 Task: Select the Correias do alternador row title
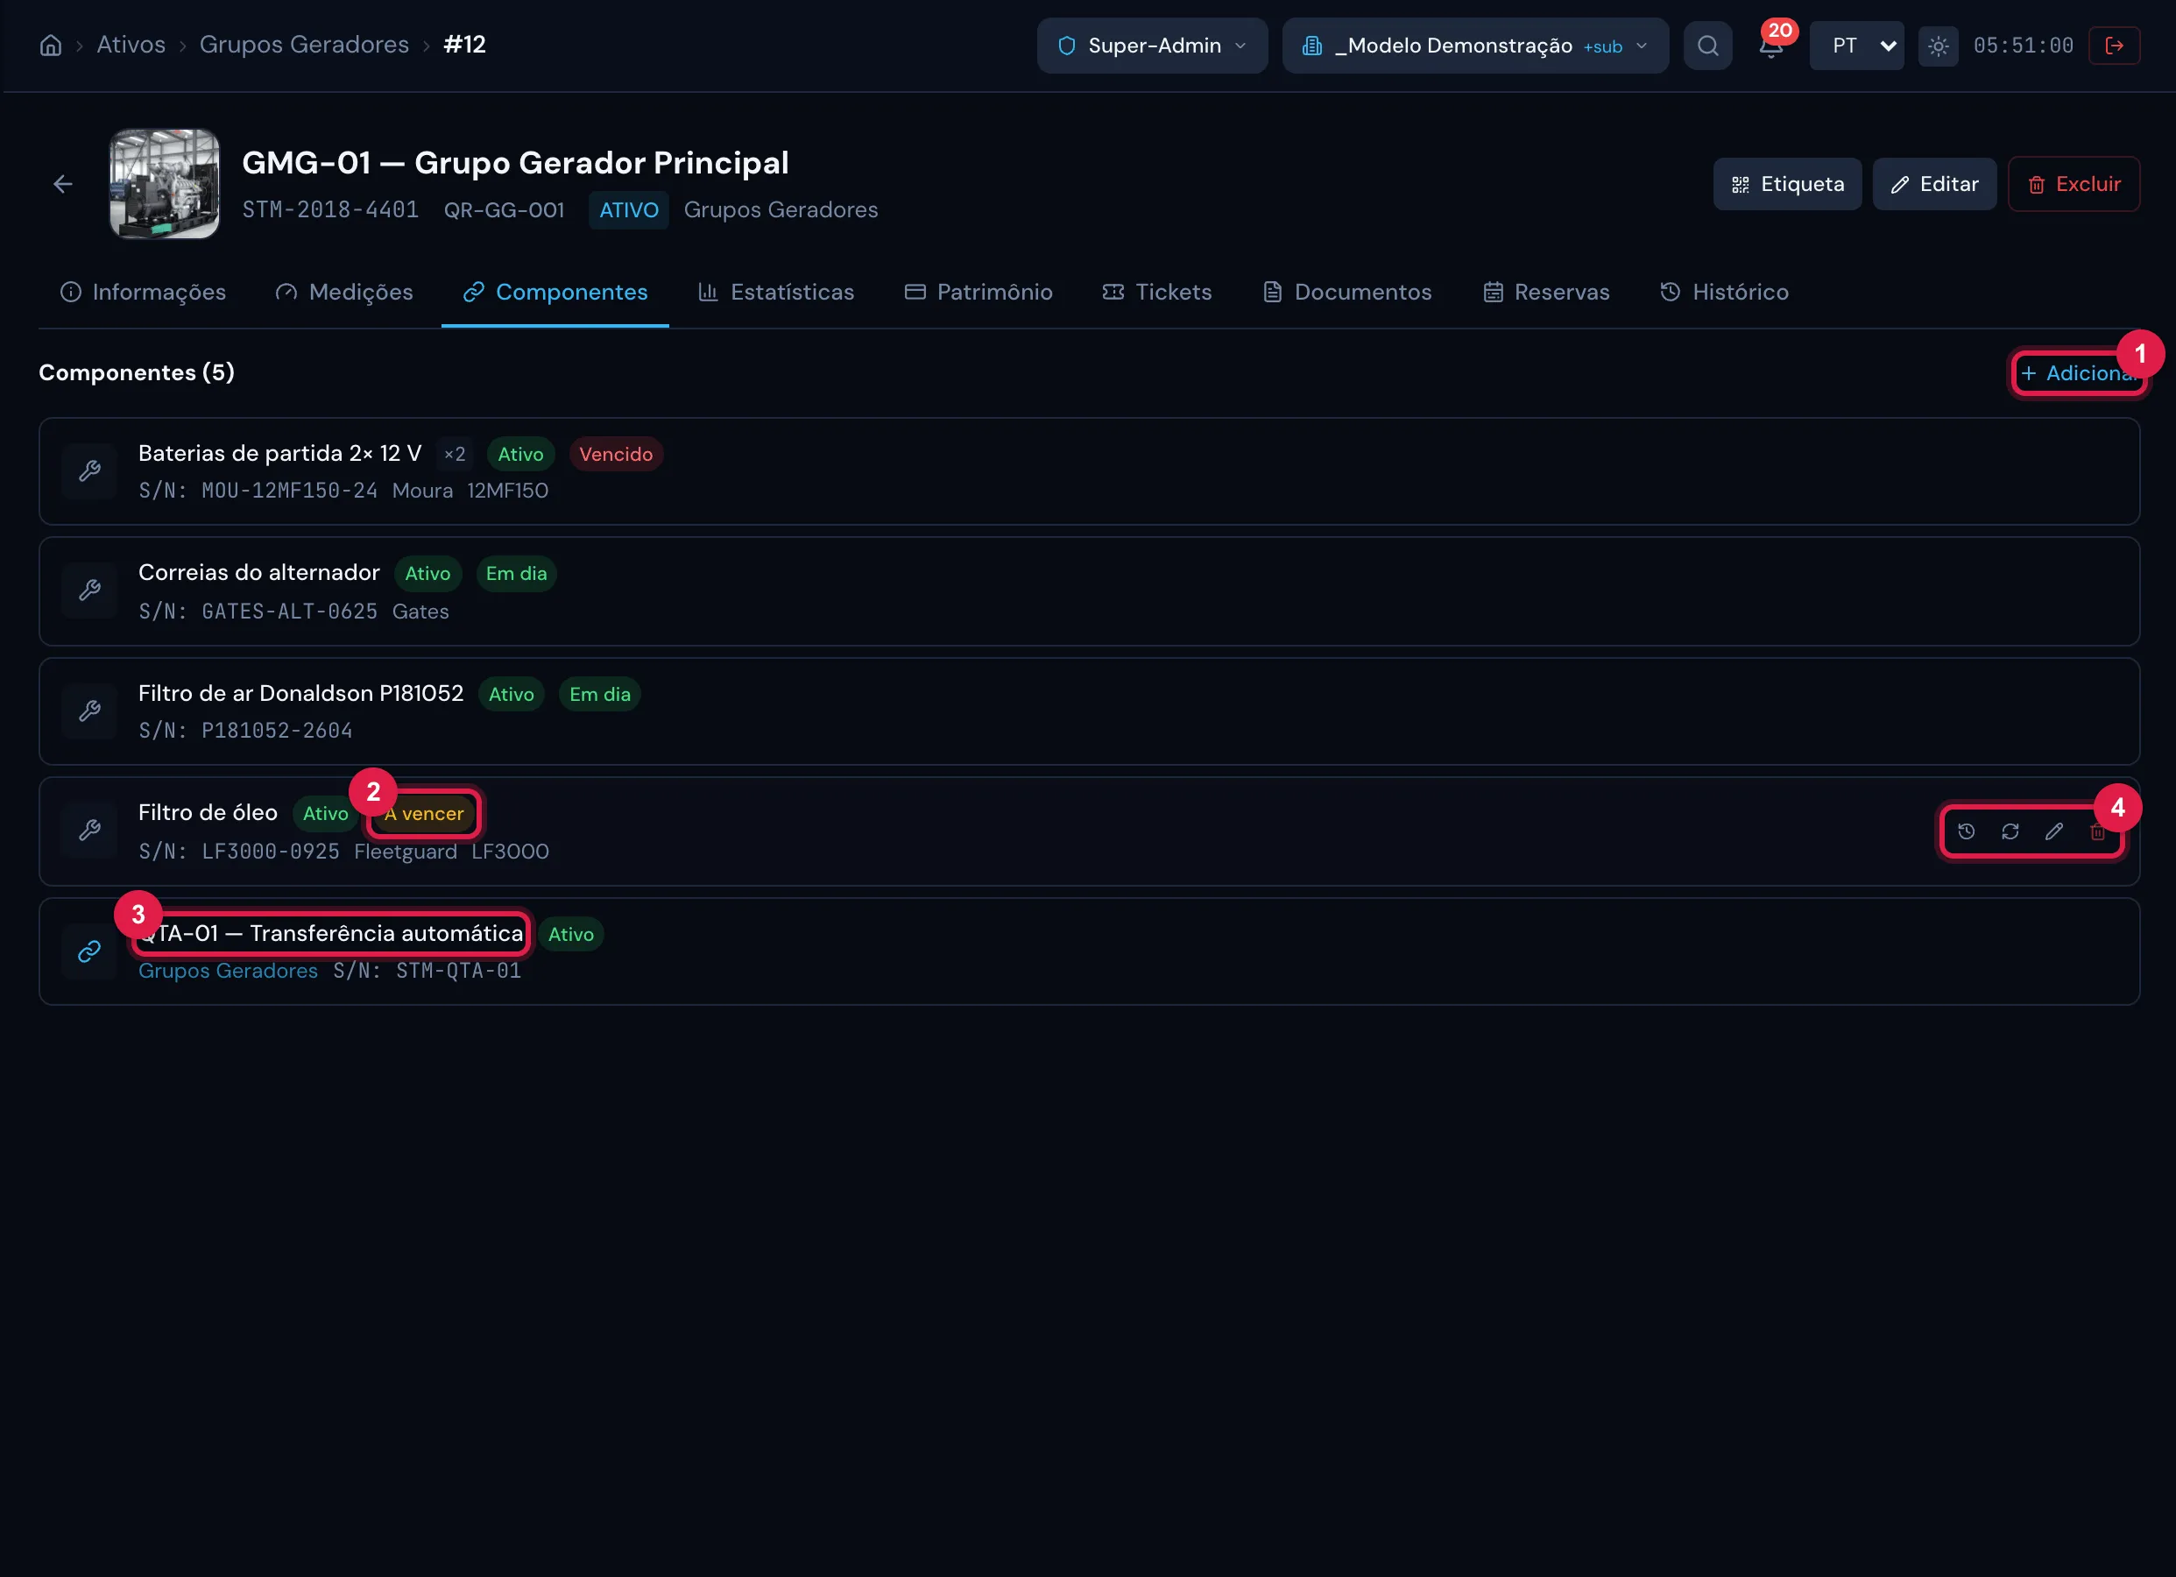point(259,573)
